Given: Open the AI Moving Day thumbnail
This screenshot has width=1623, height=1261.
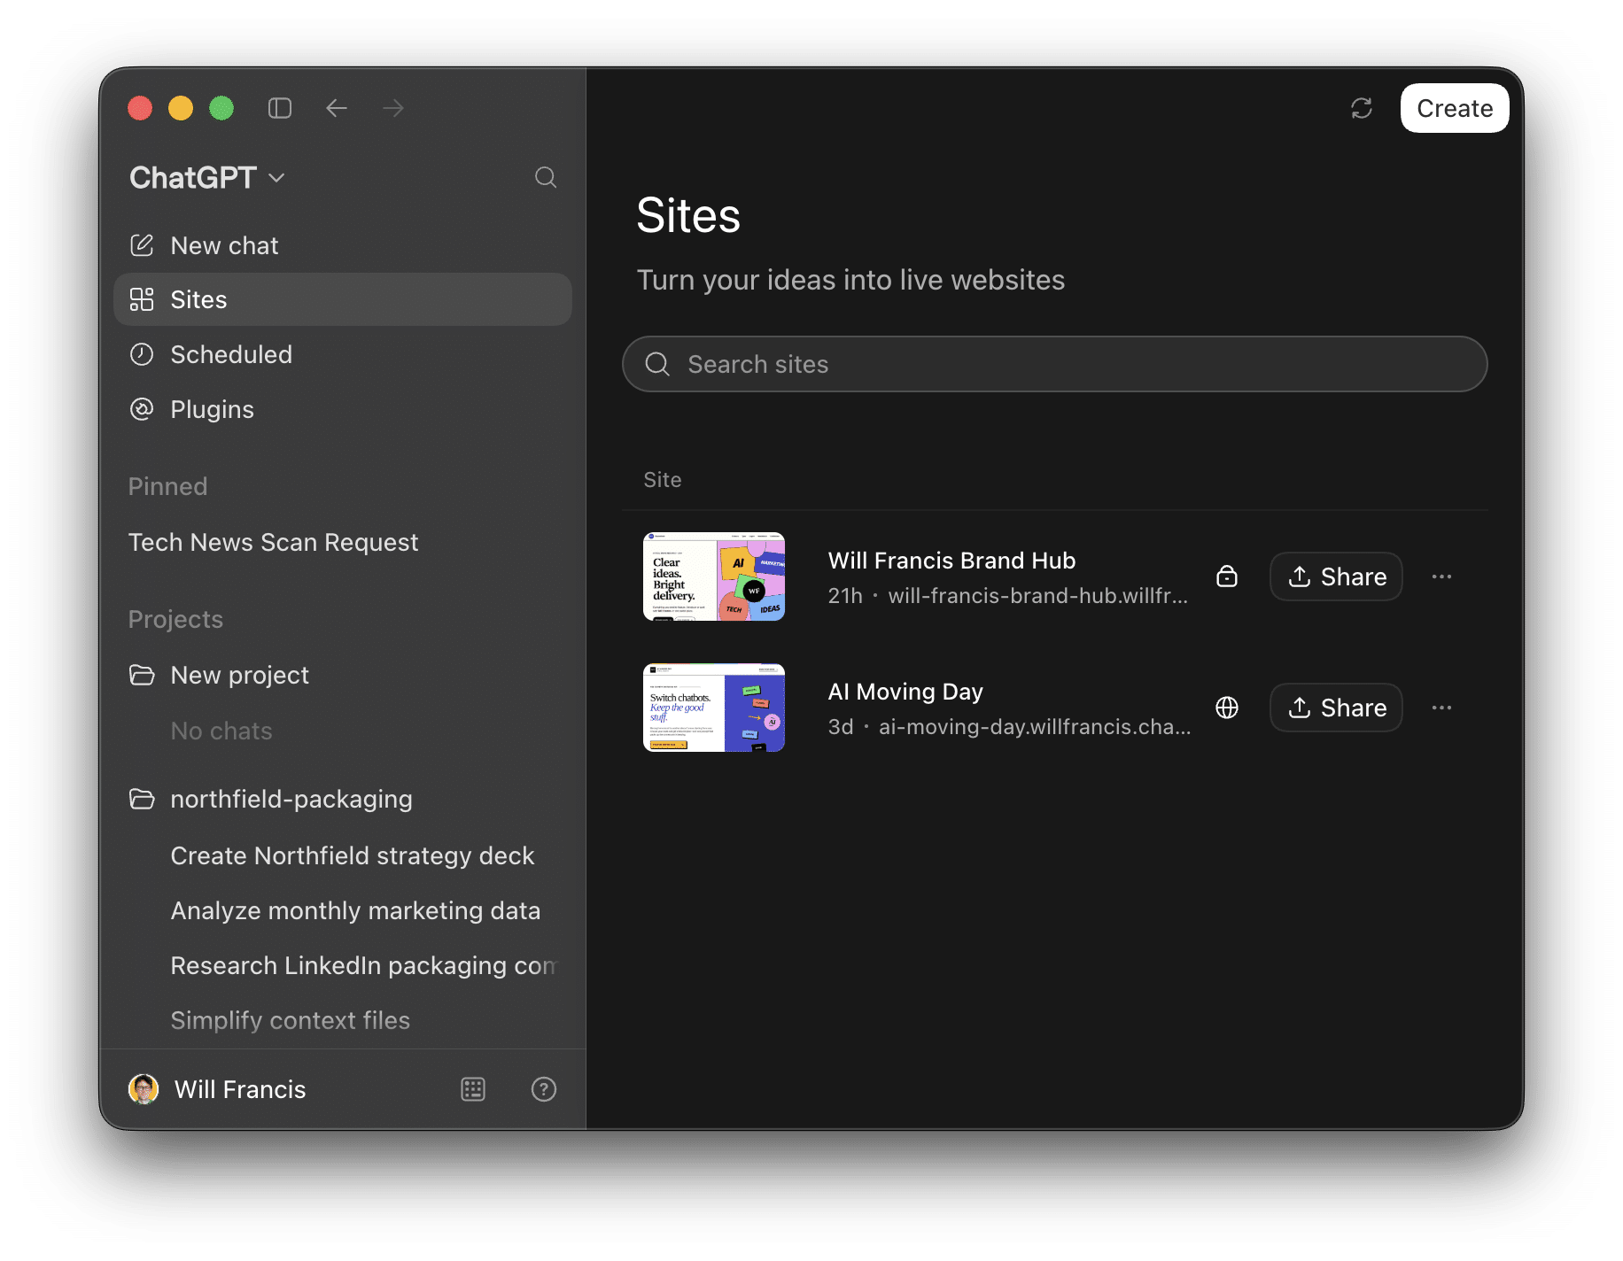Looking at the screenshot, I should tap(714, 708).
